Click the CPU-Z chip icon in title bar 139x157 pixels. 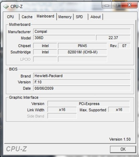tap(6, 7)
